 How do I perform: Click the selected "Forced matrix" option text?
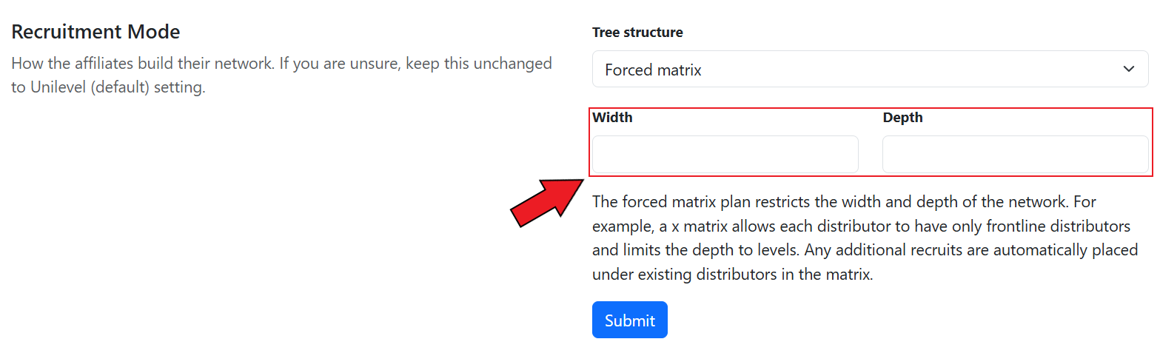[653, 70]
